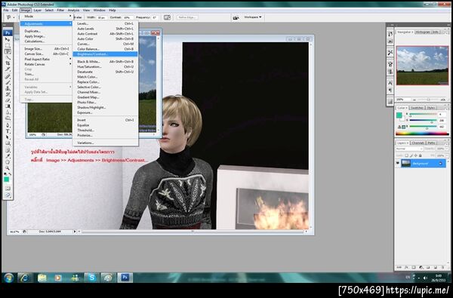The image size is (453, 298).
Task: Click the Go to Bridge icon
Action: pyautogui.click(x=236, y=18)
